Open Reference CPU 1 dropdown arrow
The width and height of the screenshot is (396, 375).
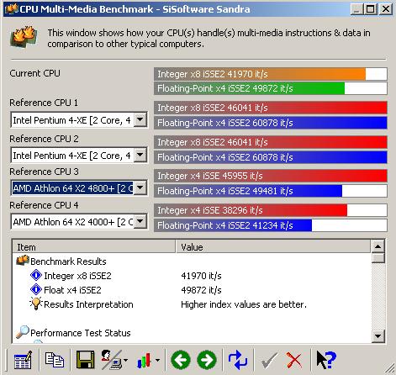click(x=140, y=120)
